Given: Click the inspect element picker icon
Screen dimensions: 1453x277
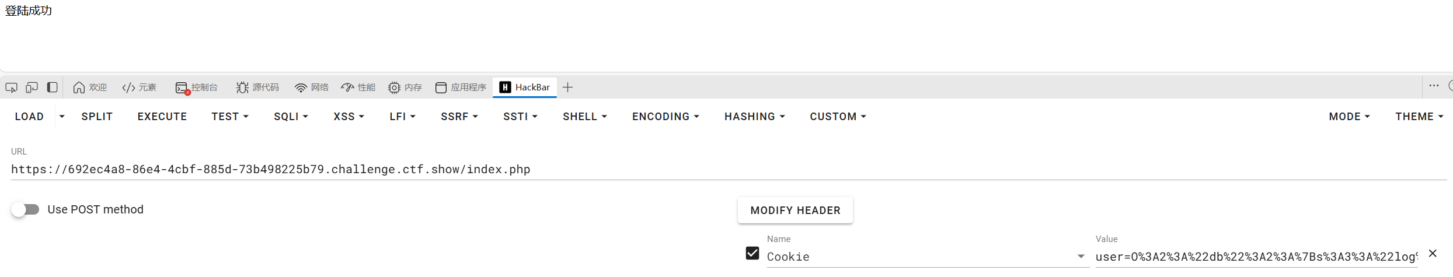Looking at the screenshot, I should pos(12,87).
